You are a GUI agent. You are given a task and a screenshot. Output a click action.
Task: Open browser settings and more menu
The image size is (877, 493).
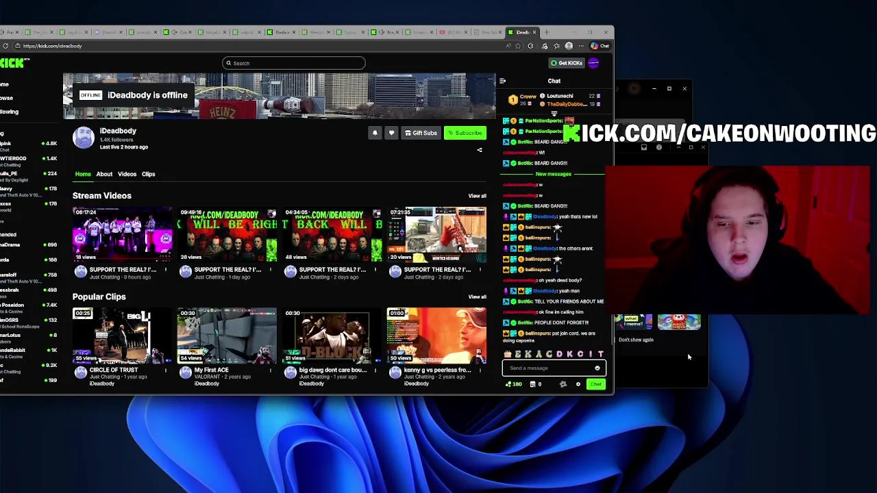click(581, 46)
